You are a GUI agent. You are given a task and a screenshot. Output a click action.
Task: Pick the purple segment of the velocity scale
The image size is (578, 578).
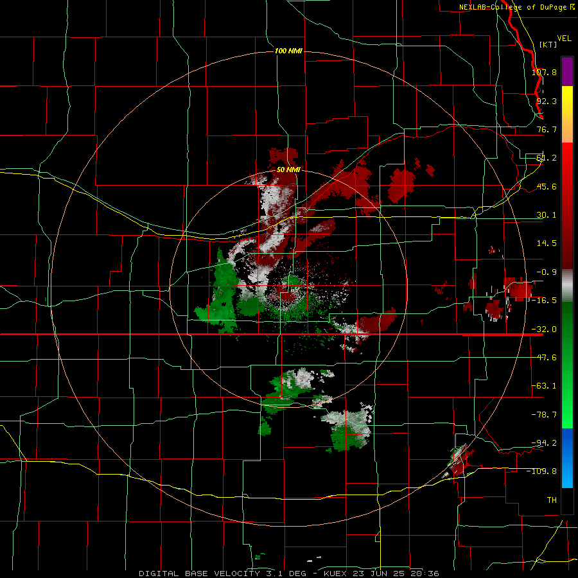pos(567,71)
